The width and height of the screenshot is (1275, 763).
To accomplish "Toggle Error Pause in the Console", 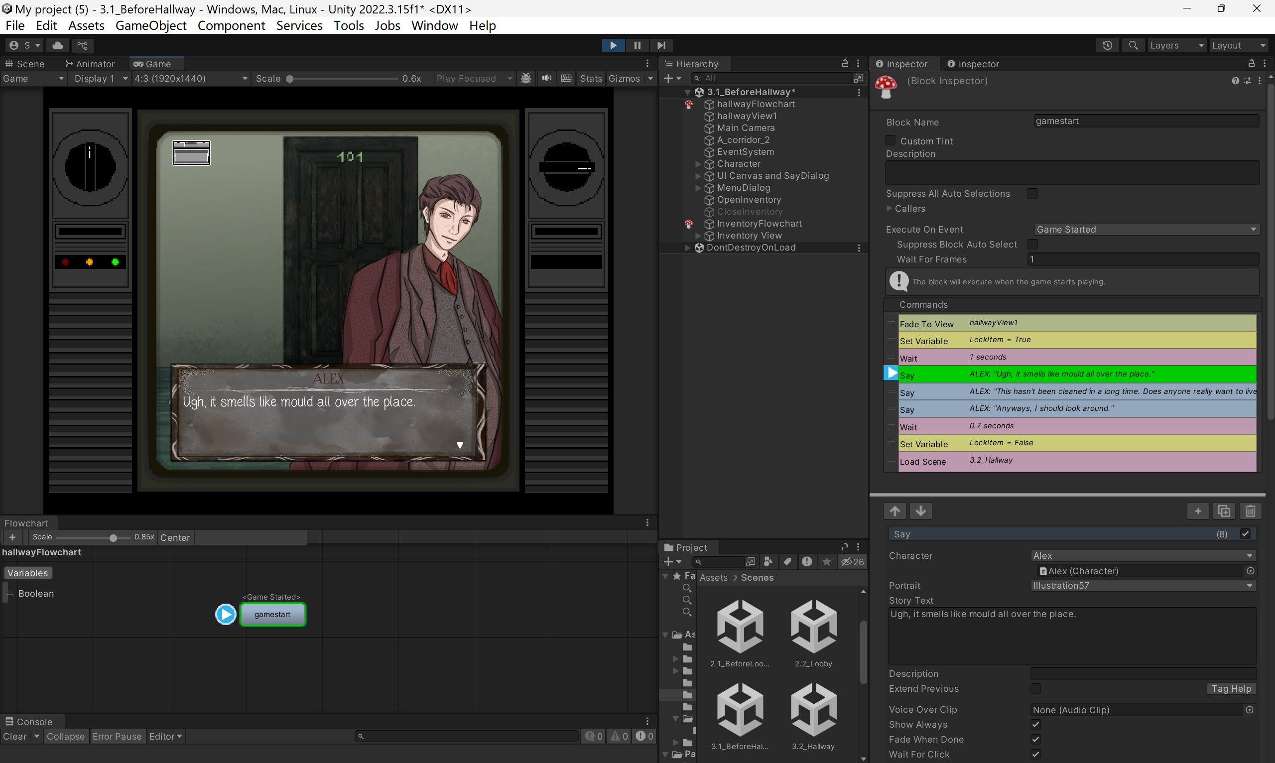I will pos(117,736).
